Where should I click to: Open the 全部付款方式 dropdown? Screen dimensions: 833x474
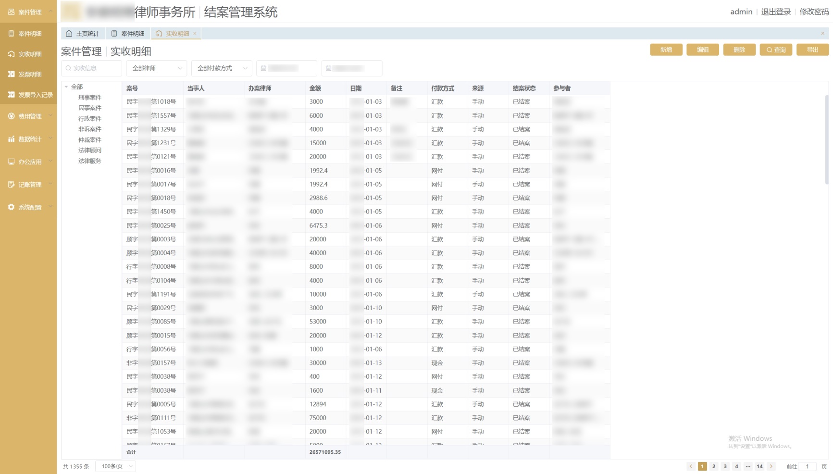[x=222, y=68]
